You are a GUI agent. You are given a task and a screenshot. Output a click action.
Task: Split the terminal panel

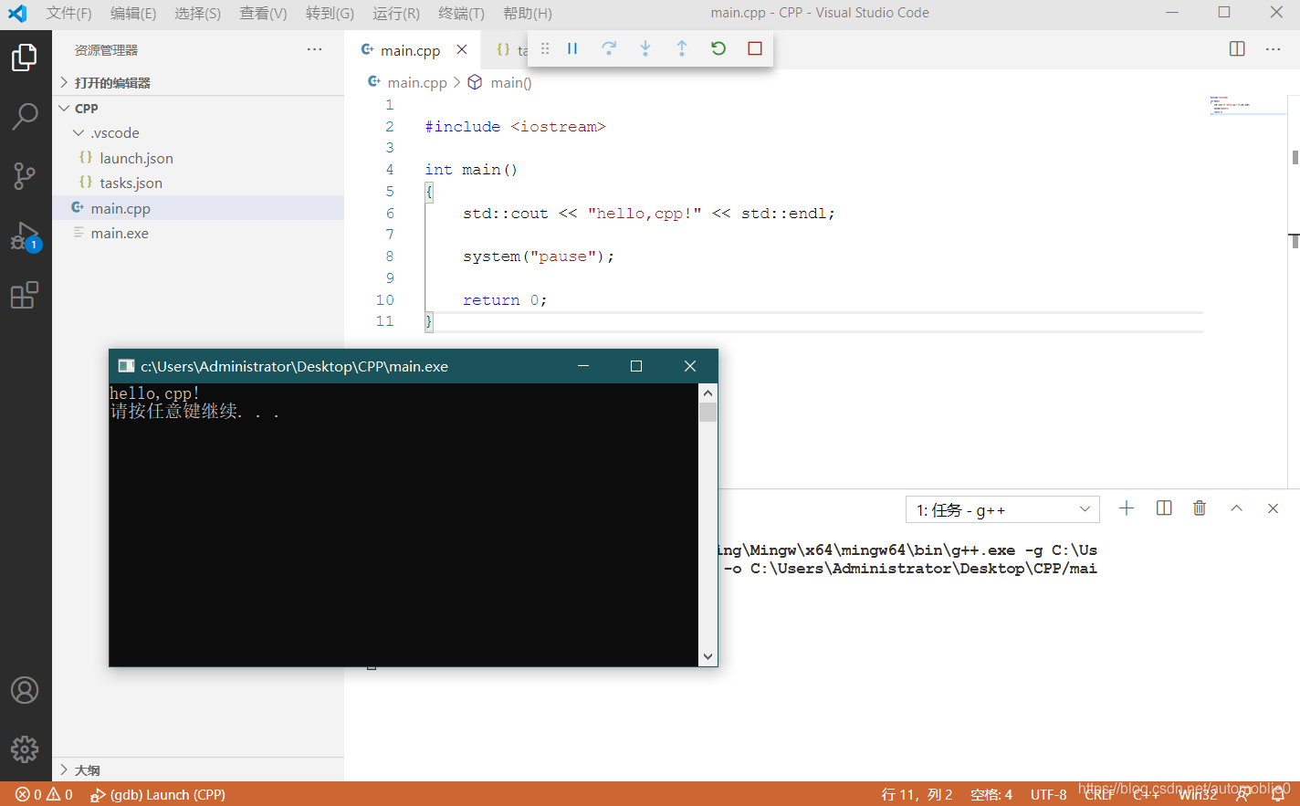(1164, 508)
